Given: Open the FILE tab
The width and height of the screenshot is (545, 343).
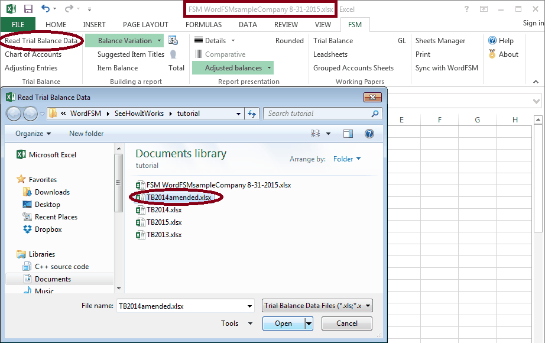Looking at the screenshot, I should pyautogui.click(x=18, y=25).
